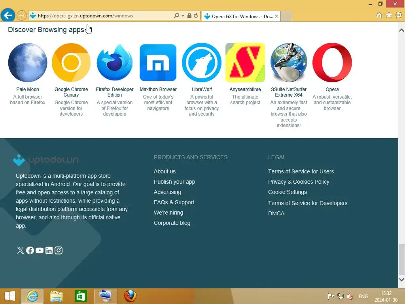Click the LibreWolf title link
Screen dimensions: 405x304
tap(202, 89)
